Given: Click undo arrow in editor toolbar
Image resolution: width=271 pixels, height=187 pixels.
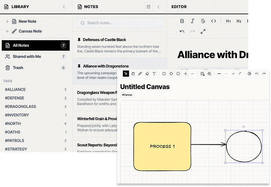Looking at the screenshot, I should 182,31.
